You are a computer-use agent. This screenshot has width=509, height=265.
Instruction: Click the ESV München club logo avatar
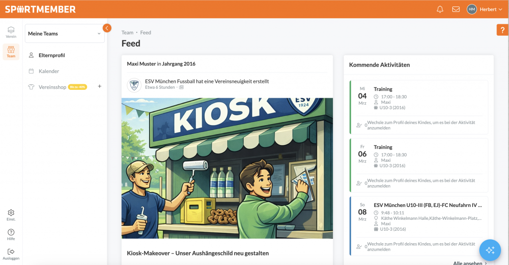(x=134, y=85)
